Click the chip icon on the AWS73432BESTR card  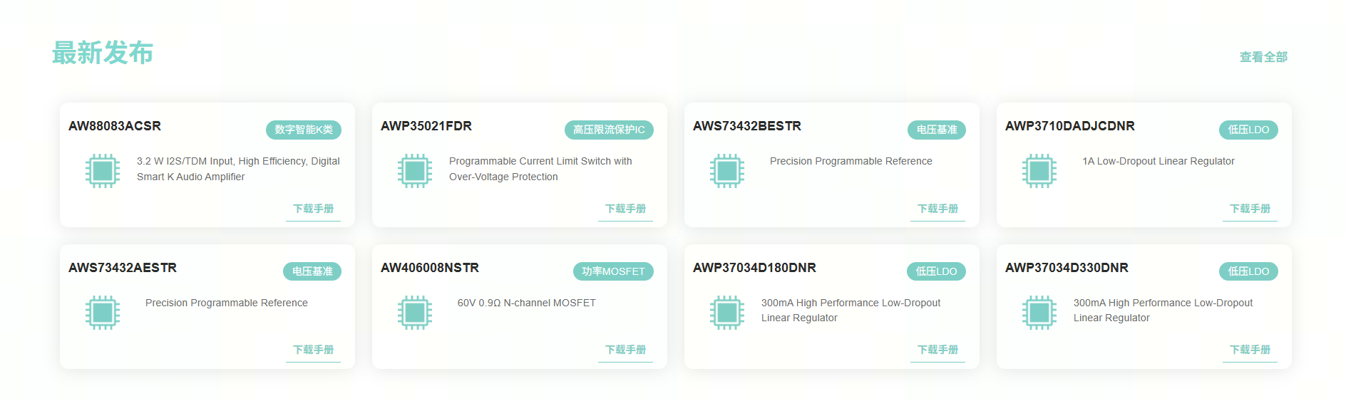727,171
